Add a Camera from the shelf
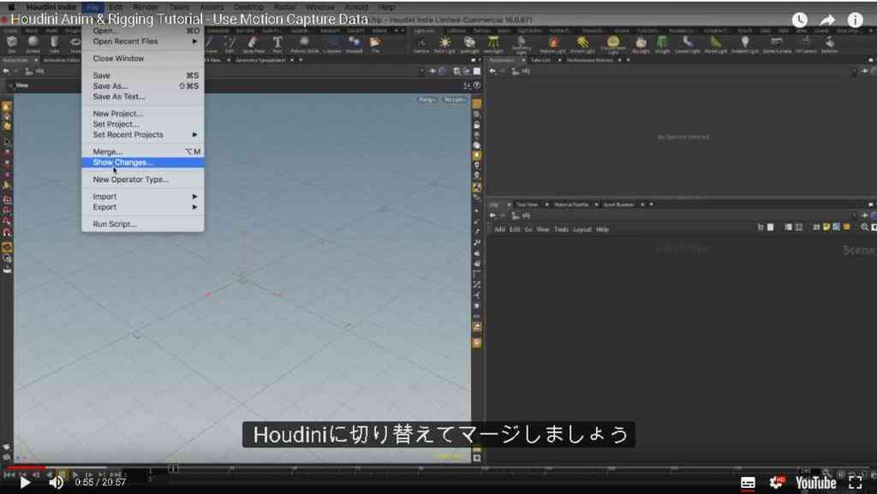The height and width of the screenshot is (494, 877). [x=421, y=44]
